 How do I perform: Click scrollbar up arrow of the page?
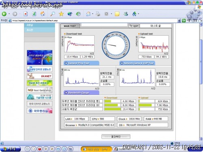pyautogui.click(x=201, y=25)
